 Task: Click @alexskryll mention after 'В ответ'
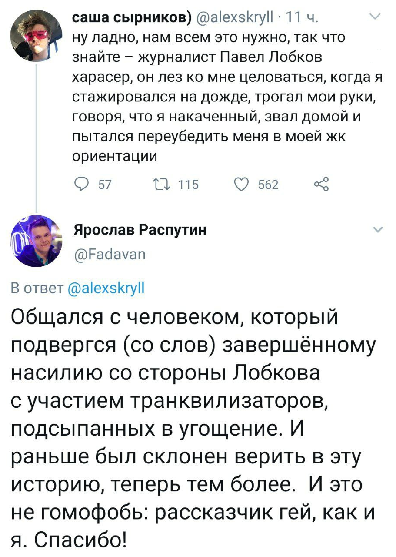pos(107,289)
